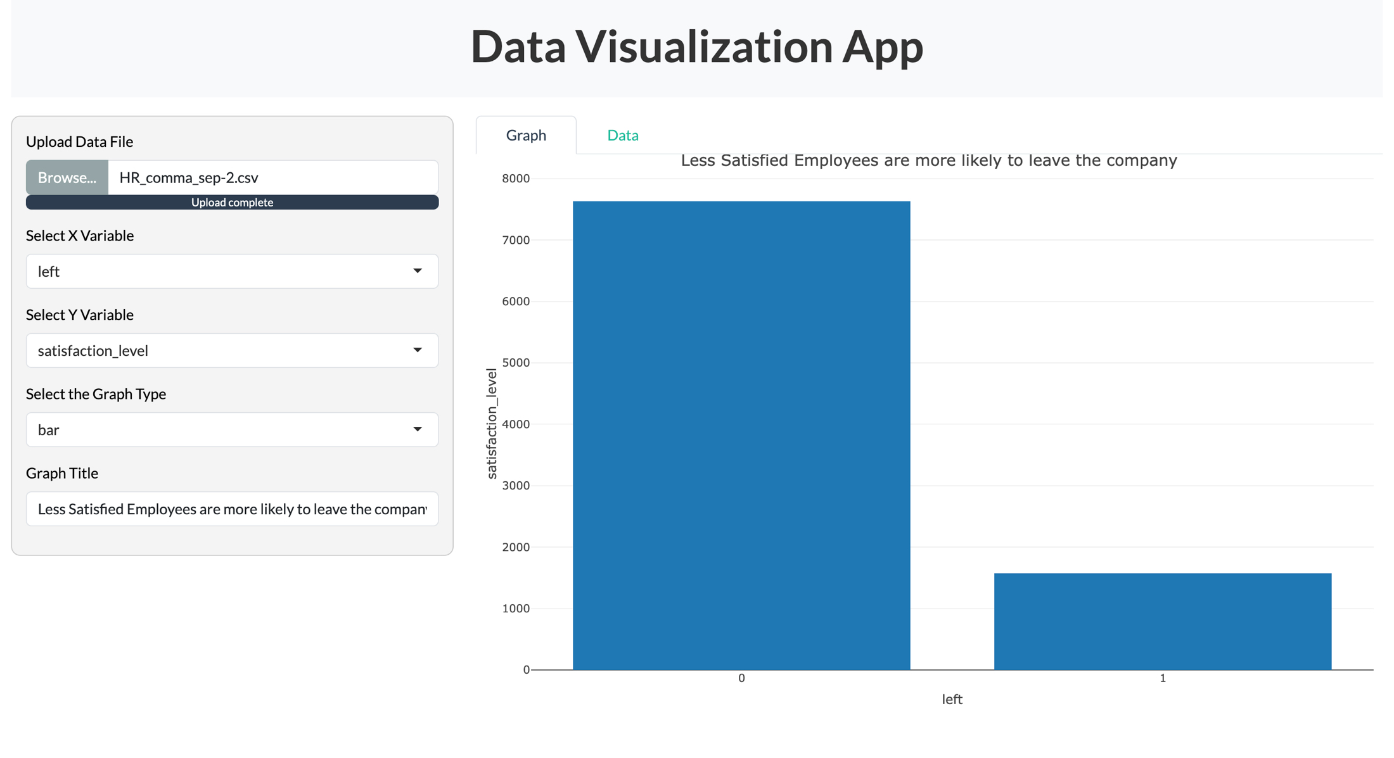
Task: Click the 1 tick label on x-axis
Action: 1163,678
